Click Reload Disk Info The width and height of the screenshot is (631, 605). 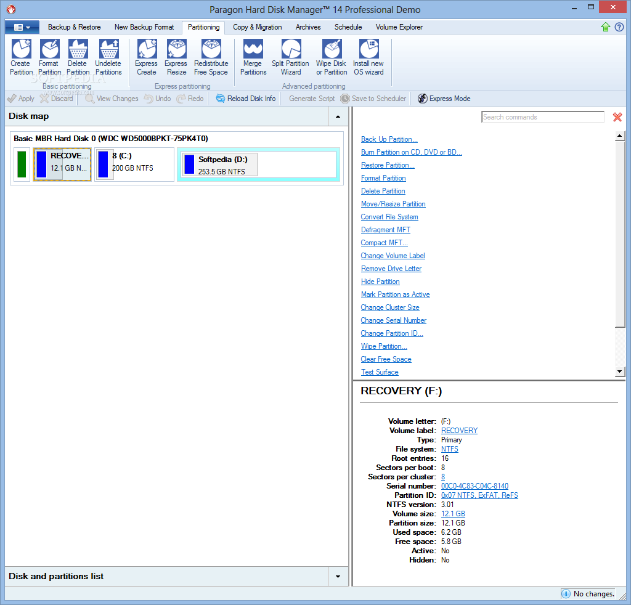pyautogui.click(x=246, y=99)
